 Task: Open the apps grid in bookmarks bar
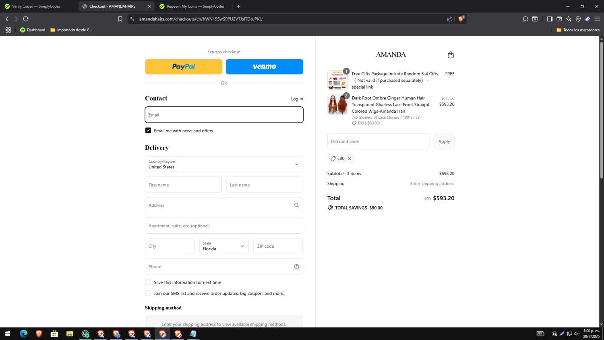8,30
